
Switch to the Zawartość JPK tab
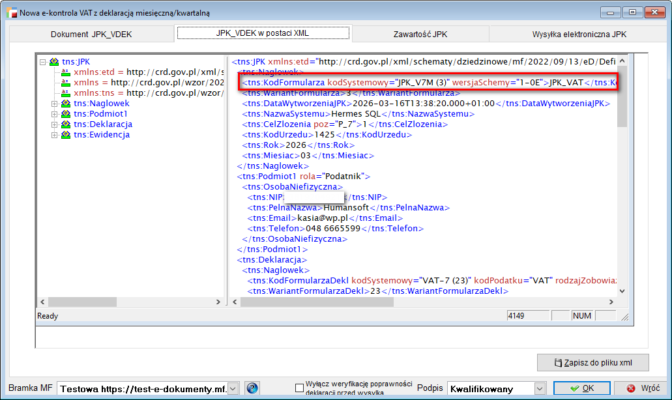[420, 34]
